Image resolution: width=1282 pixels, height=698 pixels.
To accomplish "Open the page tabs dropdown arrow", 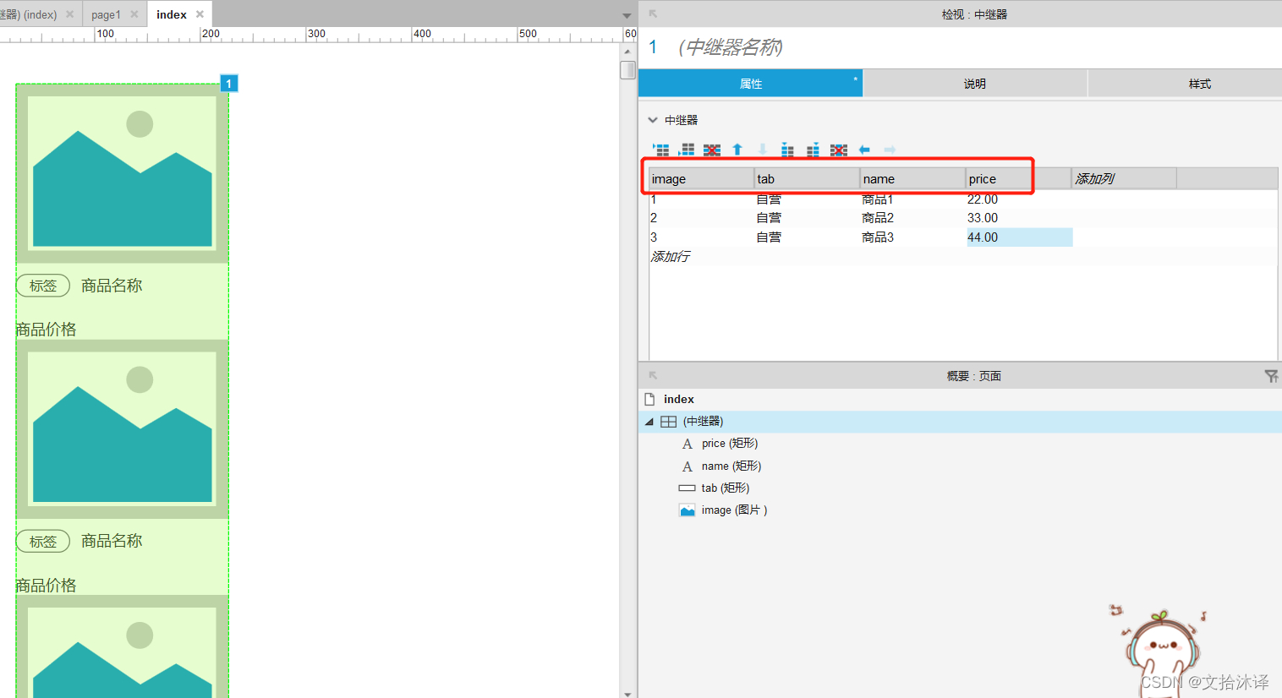I will [627, 15].
